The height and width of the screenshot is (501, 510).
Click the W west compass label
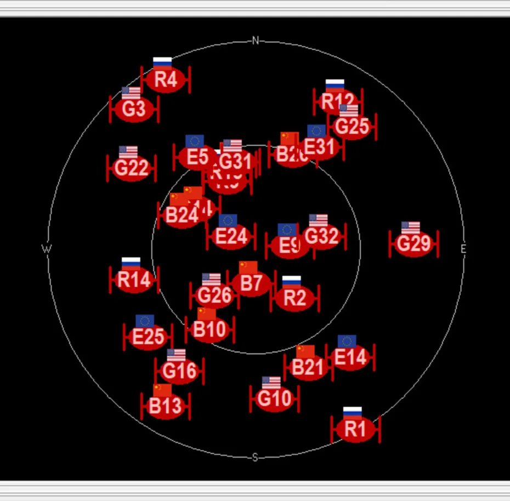[x=47, y=249]
